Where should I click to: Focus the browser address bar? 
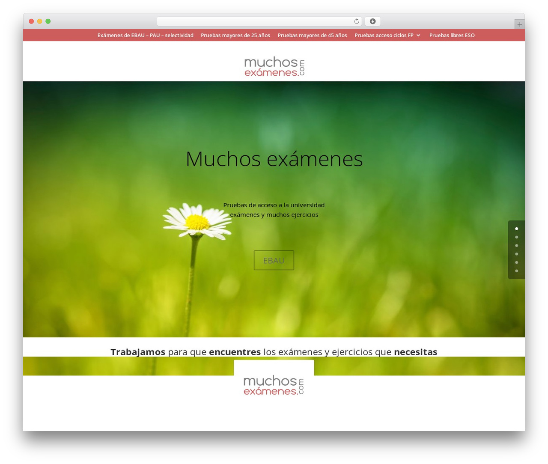(259, 21)
